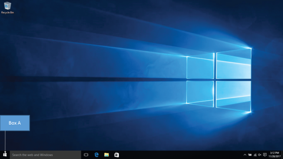
Task: Open Task View from the taskbar
Action: click(86, 155)
